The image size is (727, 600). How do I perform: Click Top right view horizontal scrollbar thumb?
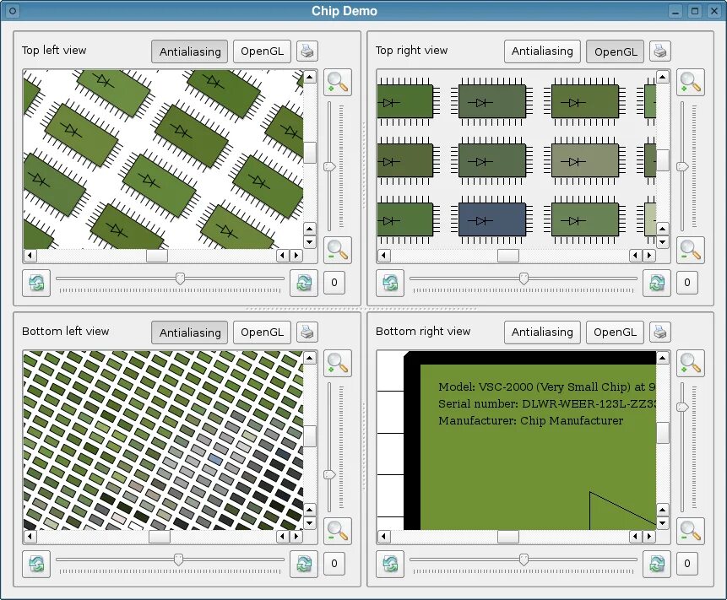click(x=508, y=256)
